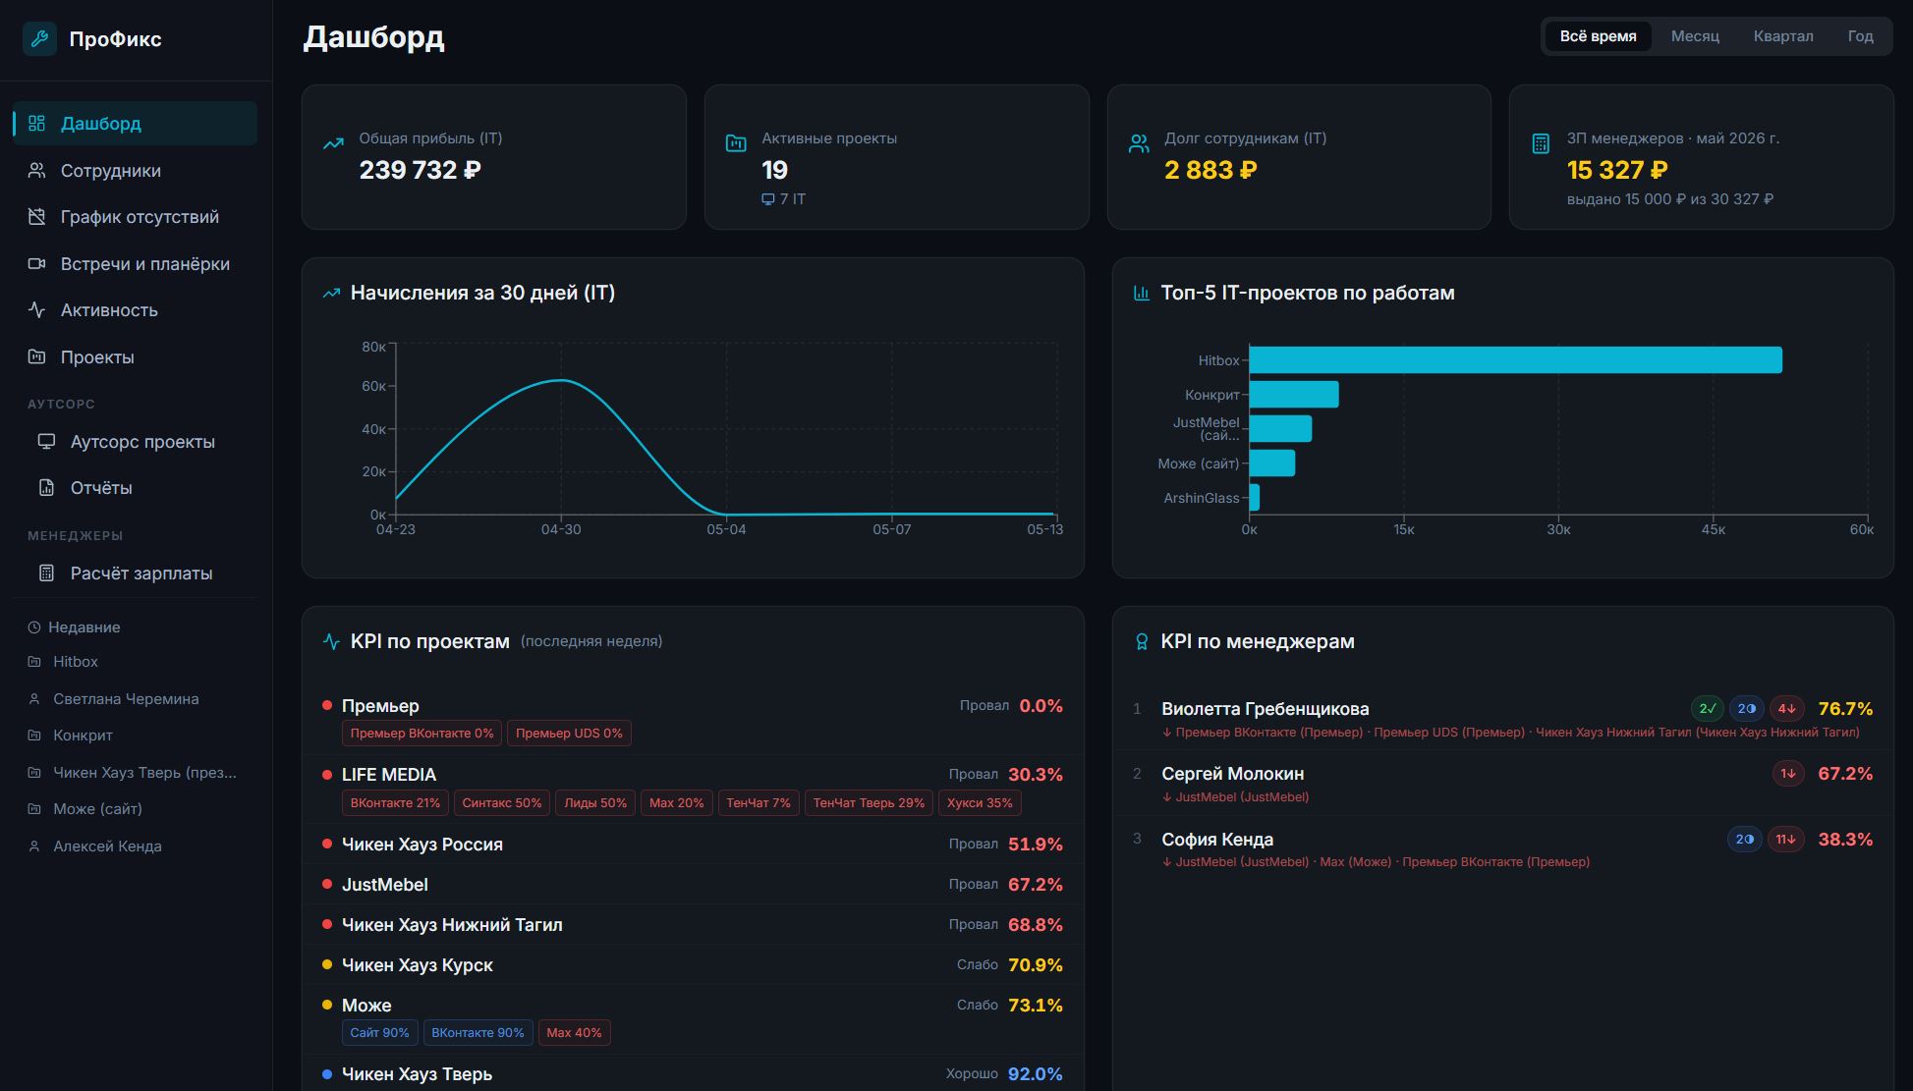The image size is (1913, 1091).
Task: Click the folder icon in Активные проекты card
Action: click(736, 143)
